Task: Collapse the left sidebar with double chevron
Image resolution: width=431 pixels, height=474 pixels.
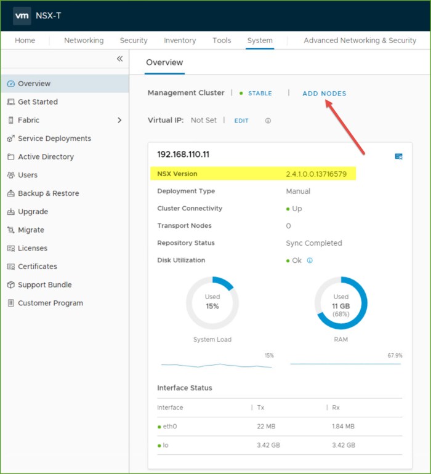Action: [x=119, y=58]
